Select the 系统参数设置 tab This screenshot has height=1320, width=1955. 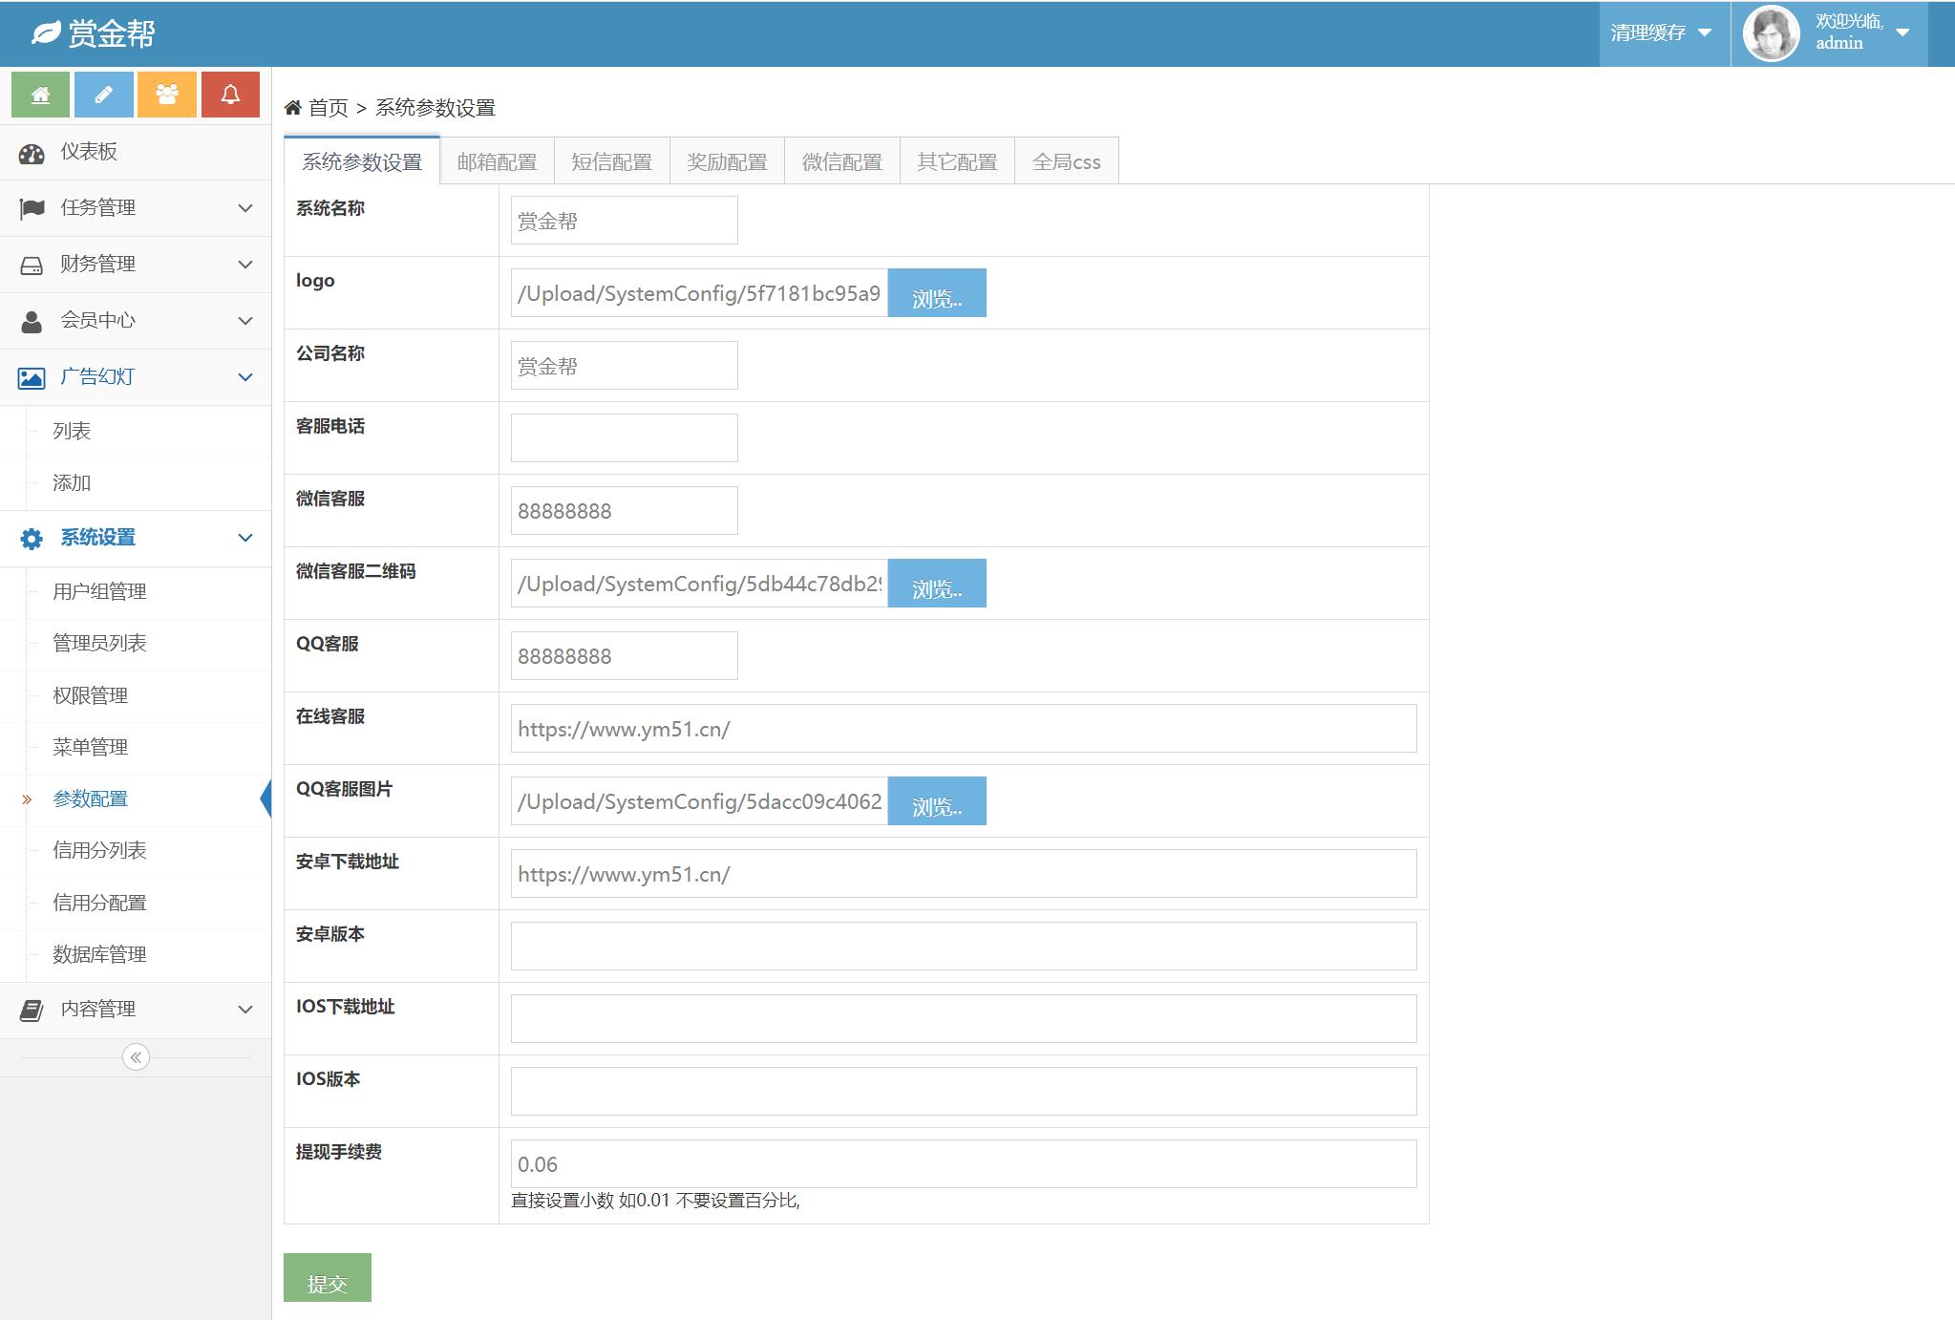tap(362, 161)
